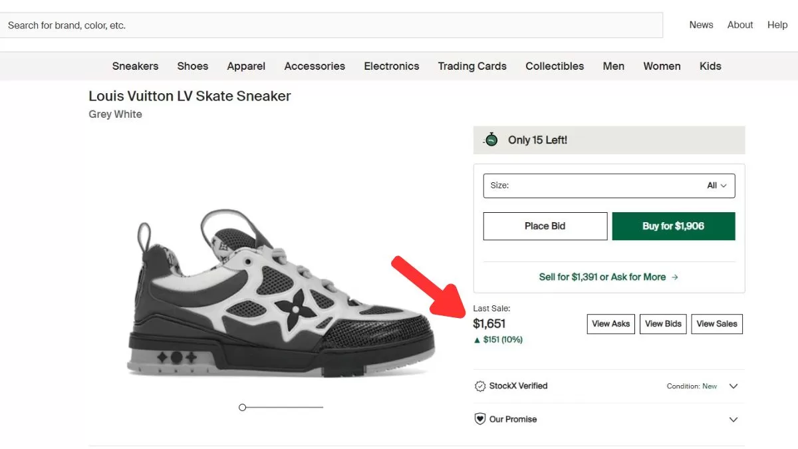Go to the Trading Cards category

click(x=472, y=66)
